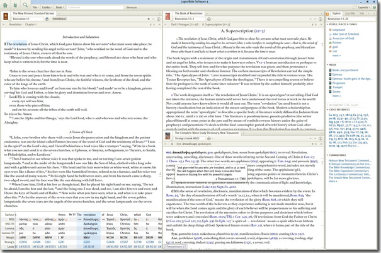Open the Library book icon
381x253 pixels.
(15, 5)
